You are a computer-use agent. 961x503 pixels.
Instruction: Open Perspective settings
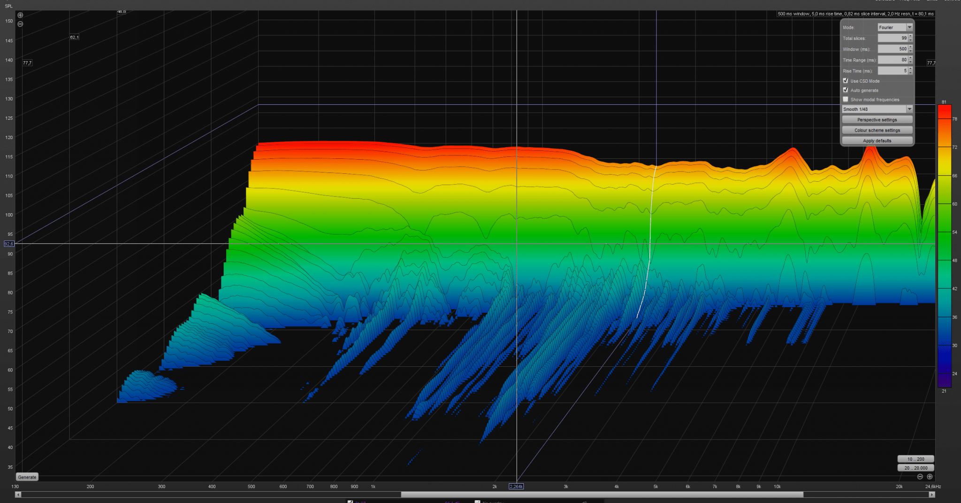pyautogui.click(x=877, y=120)
